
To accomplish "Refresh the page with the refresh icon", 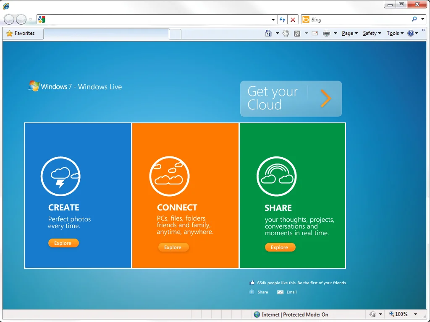I will pyautogui.click(x=282, y=19).
